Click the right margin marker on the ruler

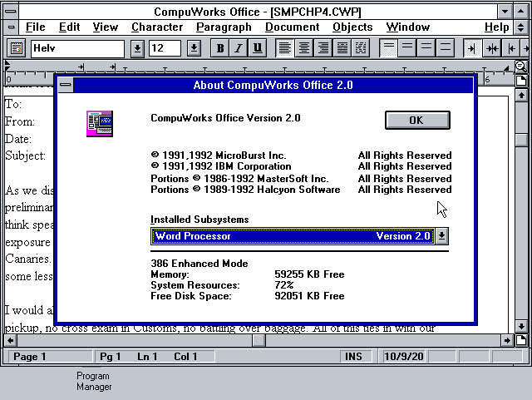click(506, 69)
